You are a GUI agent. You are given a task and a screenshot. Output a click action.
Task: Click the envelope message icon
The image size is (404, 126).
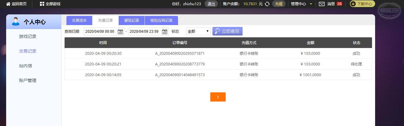point(322,4)
